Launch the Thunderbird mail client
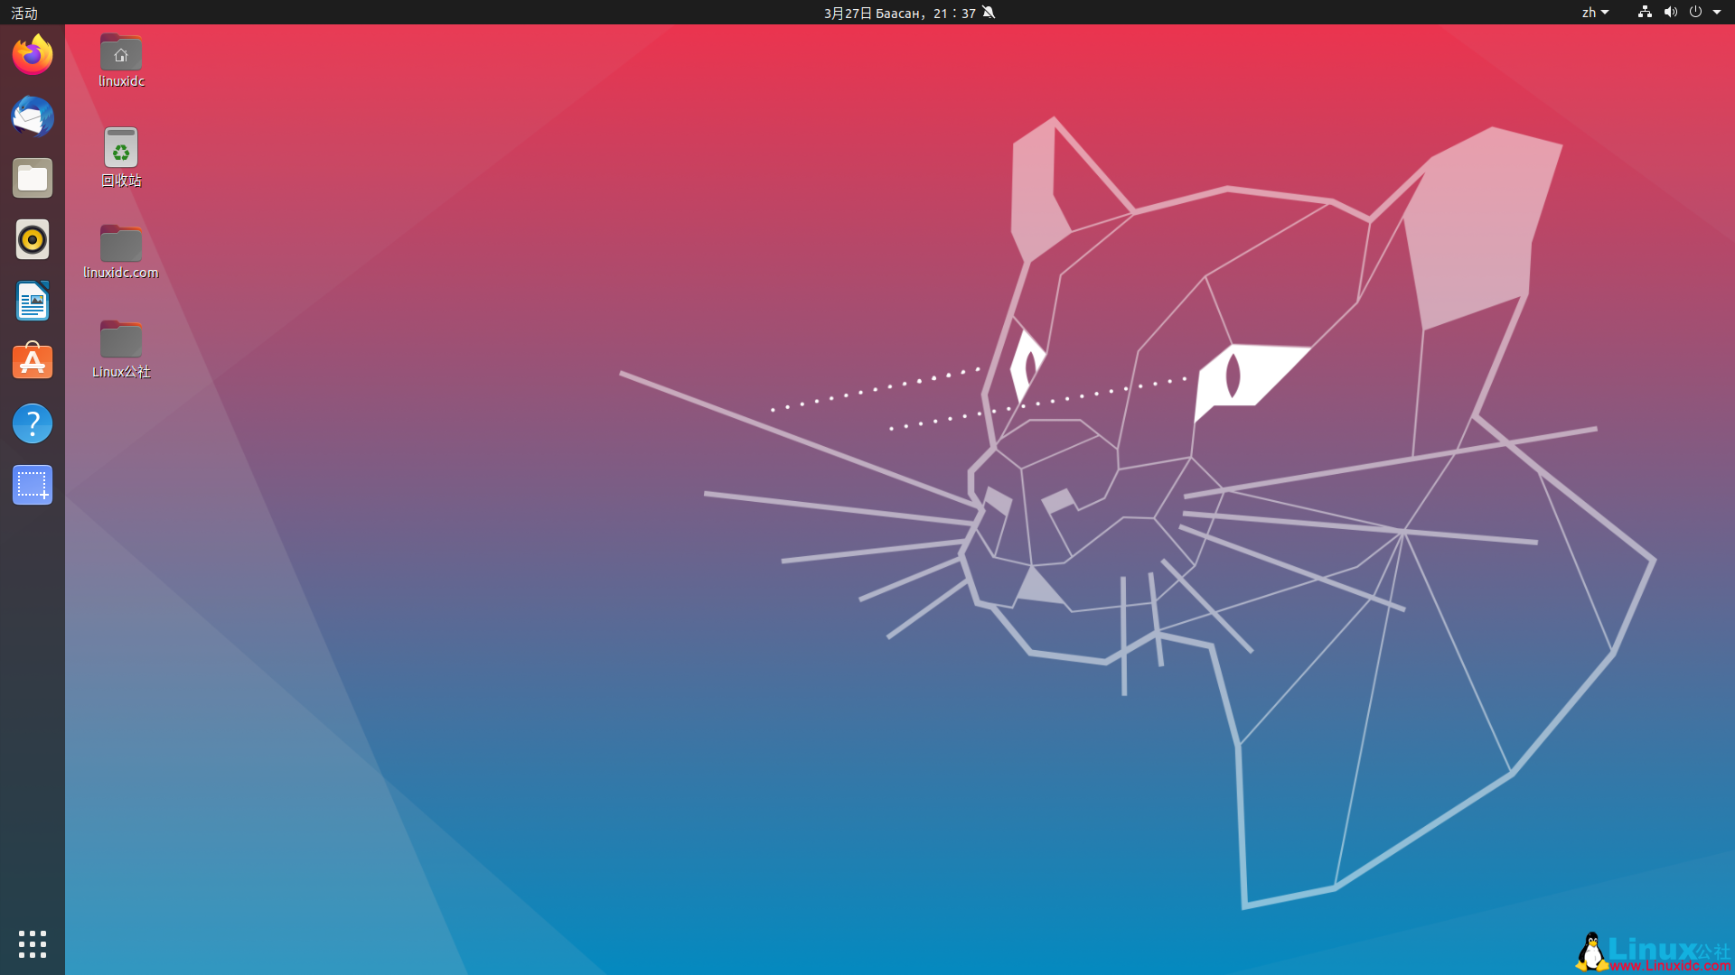 coord(32,116)
